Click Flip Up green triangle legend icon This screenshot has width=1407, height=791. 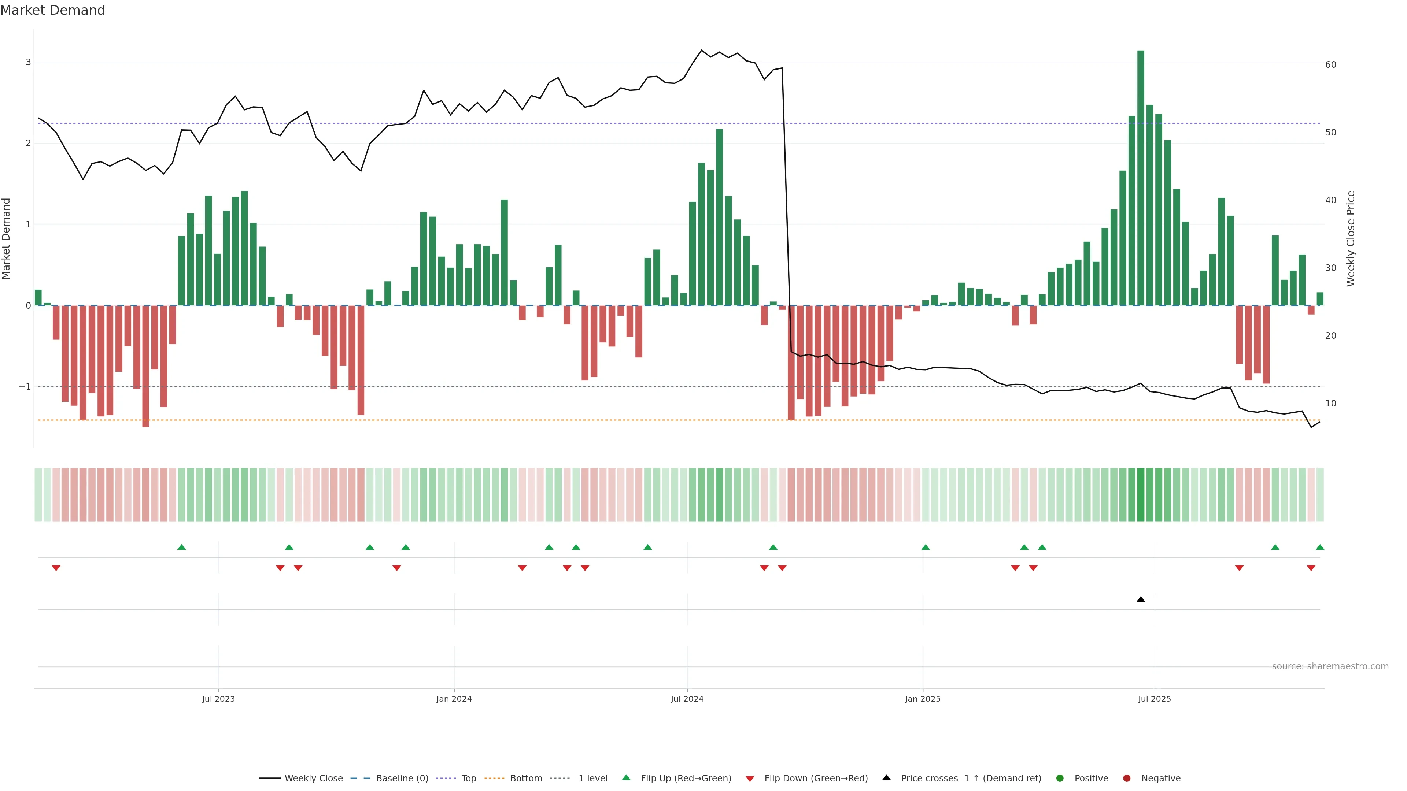(627, 778)
